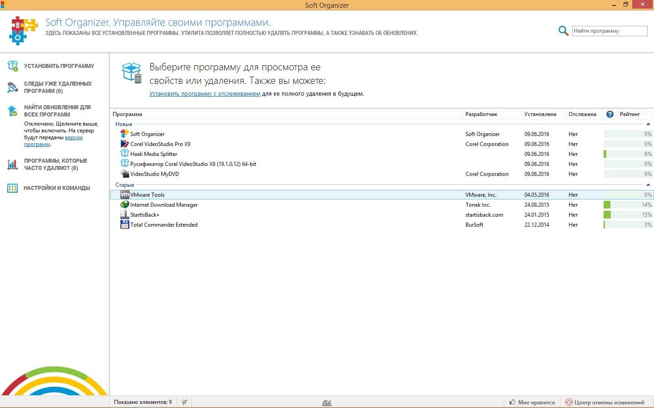Collapse the Новые group
This screenshot has width=654, height=408.
[x=648, y=124]
